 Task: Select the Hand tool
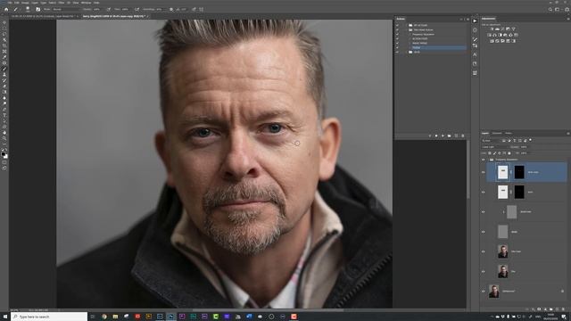tap(4, 133)
